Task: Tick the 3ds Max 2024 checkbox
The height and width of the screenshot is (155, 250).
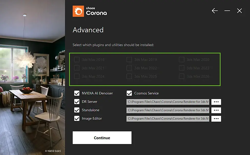Action: point(77,76)
